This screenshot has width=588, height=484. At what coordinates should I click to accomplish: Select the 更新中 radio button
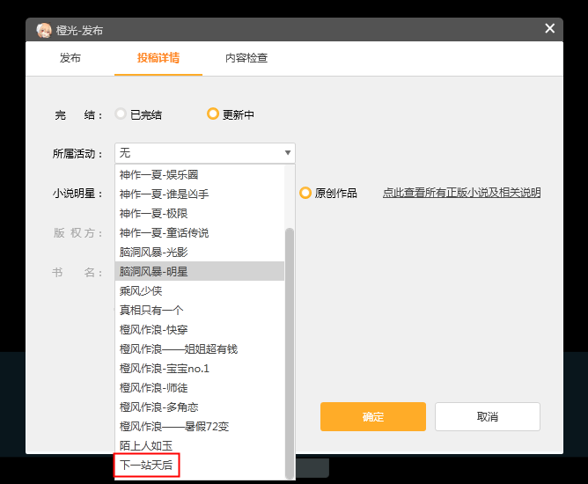tap(212, 114)
